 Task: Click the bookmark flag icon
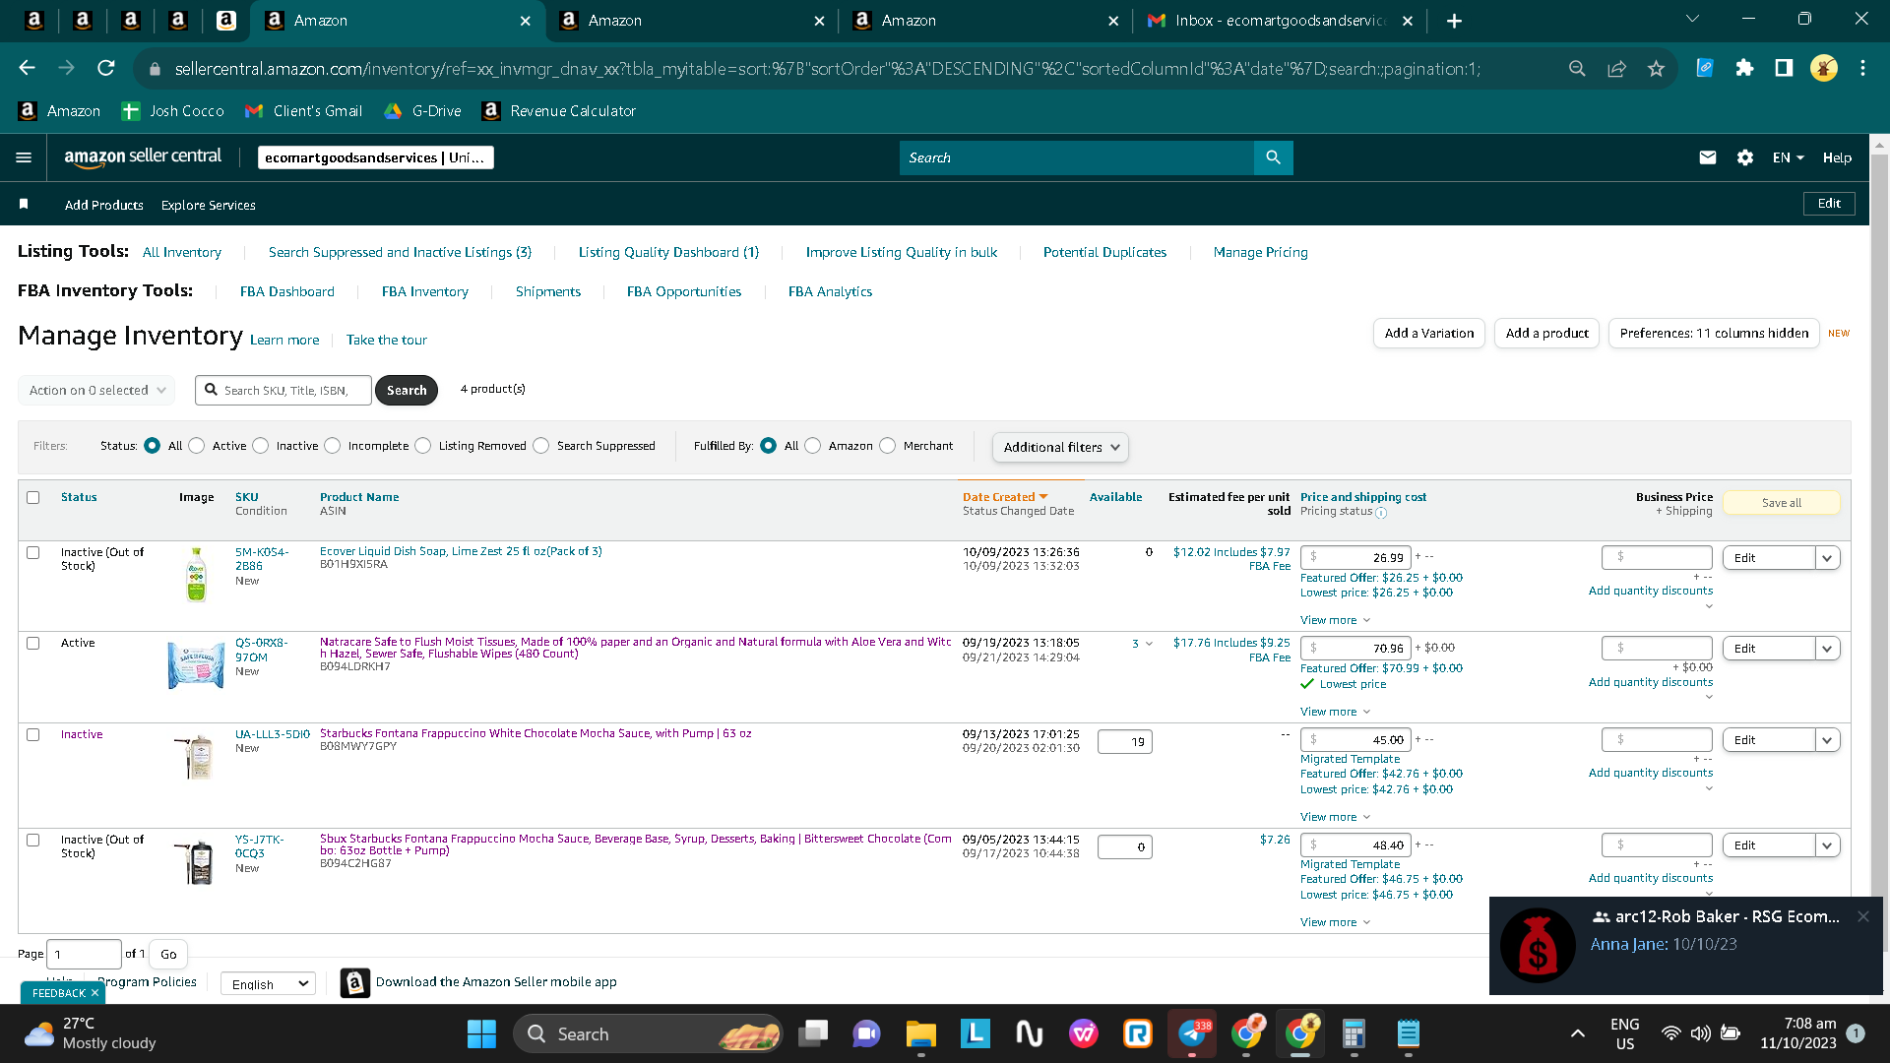[24, 204]
